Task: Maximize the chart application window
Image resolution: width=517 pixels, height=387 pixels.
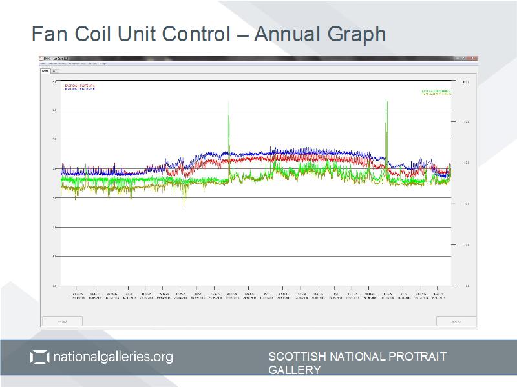Action: point(465,59)
